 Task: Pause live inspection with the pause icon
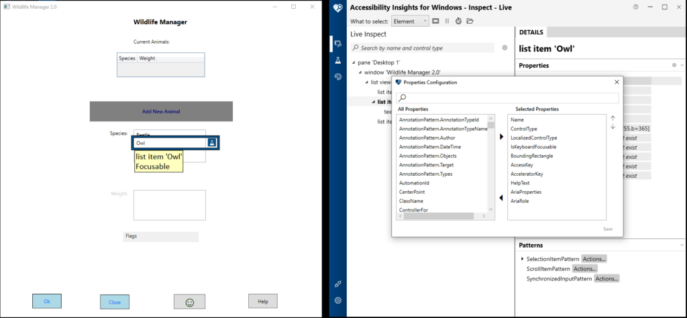pos(447,21)
